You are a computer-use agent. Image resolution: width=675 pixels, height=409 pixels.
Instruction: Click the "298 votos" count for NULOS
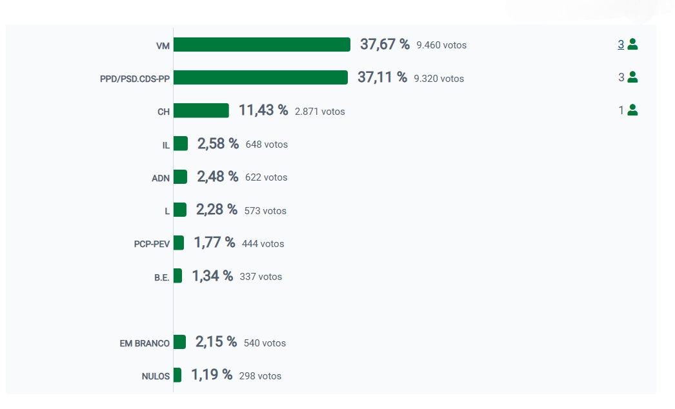[260, 376]
